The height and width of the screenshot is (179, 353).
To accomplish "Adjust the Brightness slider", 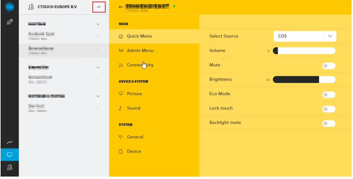I will [304, 80].
